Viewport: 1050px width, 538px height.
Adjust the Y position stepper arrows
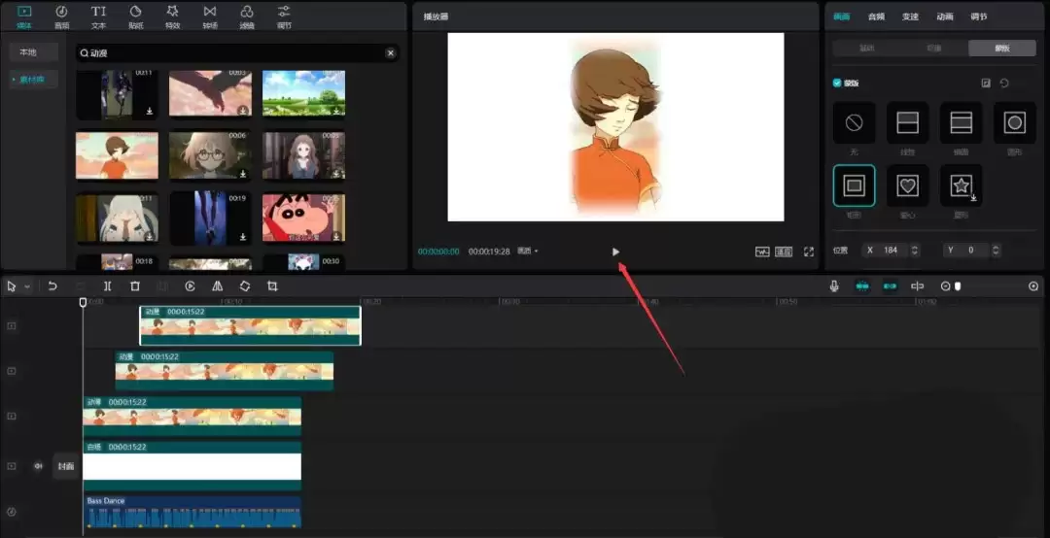pyautogui.click(x=996, y=251)
